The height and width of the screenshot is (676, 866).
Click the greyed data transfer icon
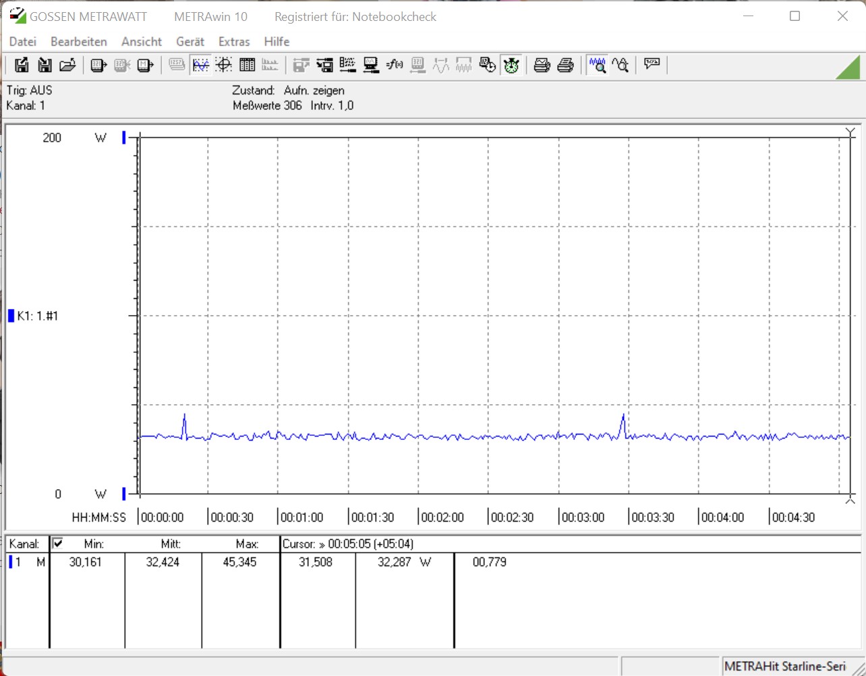301,65
